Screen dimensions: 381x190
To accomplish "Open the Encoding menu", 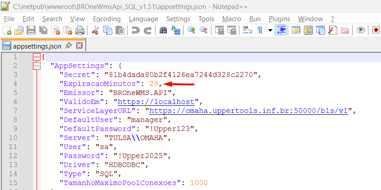I will tap(107, 19).
